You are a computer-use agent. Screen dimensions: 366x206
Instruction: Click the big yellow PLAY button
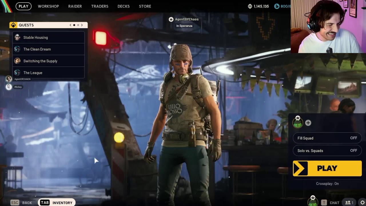[x=327, y=168]
